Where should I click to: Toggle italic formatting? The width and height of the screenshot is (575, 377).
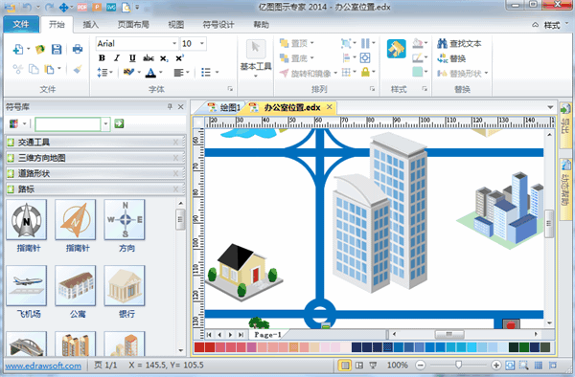point(117,57)
